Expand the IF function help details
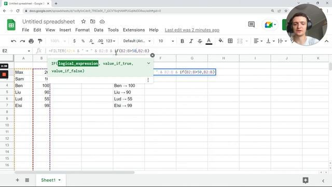Image resolution: width=332 pixels, height=187 pixels. [149, 63]
